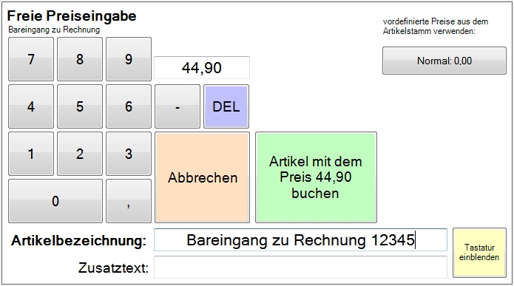Use predefined price Normal: 0,00
This screenshot has width=514, height=286.
[444, 61]
